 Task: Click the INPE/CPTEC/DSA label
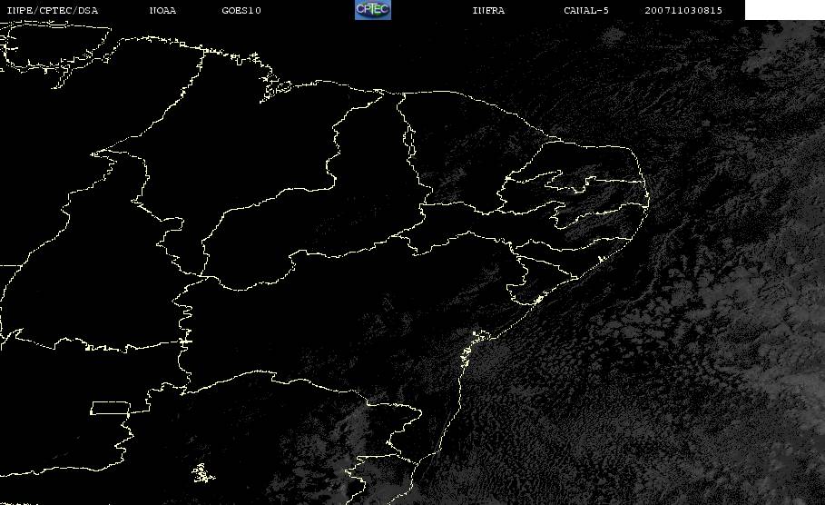coord(51,11)
